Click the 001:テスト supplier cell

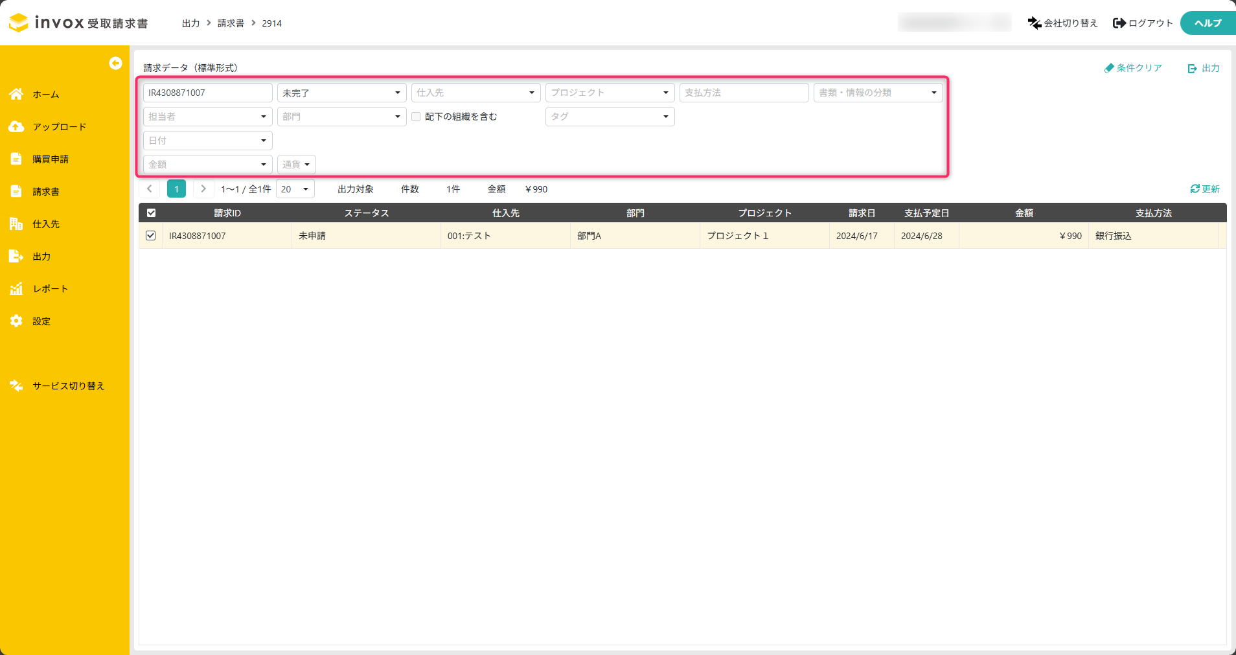[506, 236]
